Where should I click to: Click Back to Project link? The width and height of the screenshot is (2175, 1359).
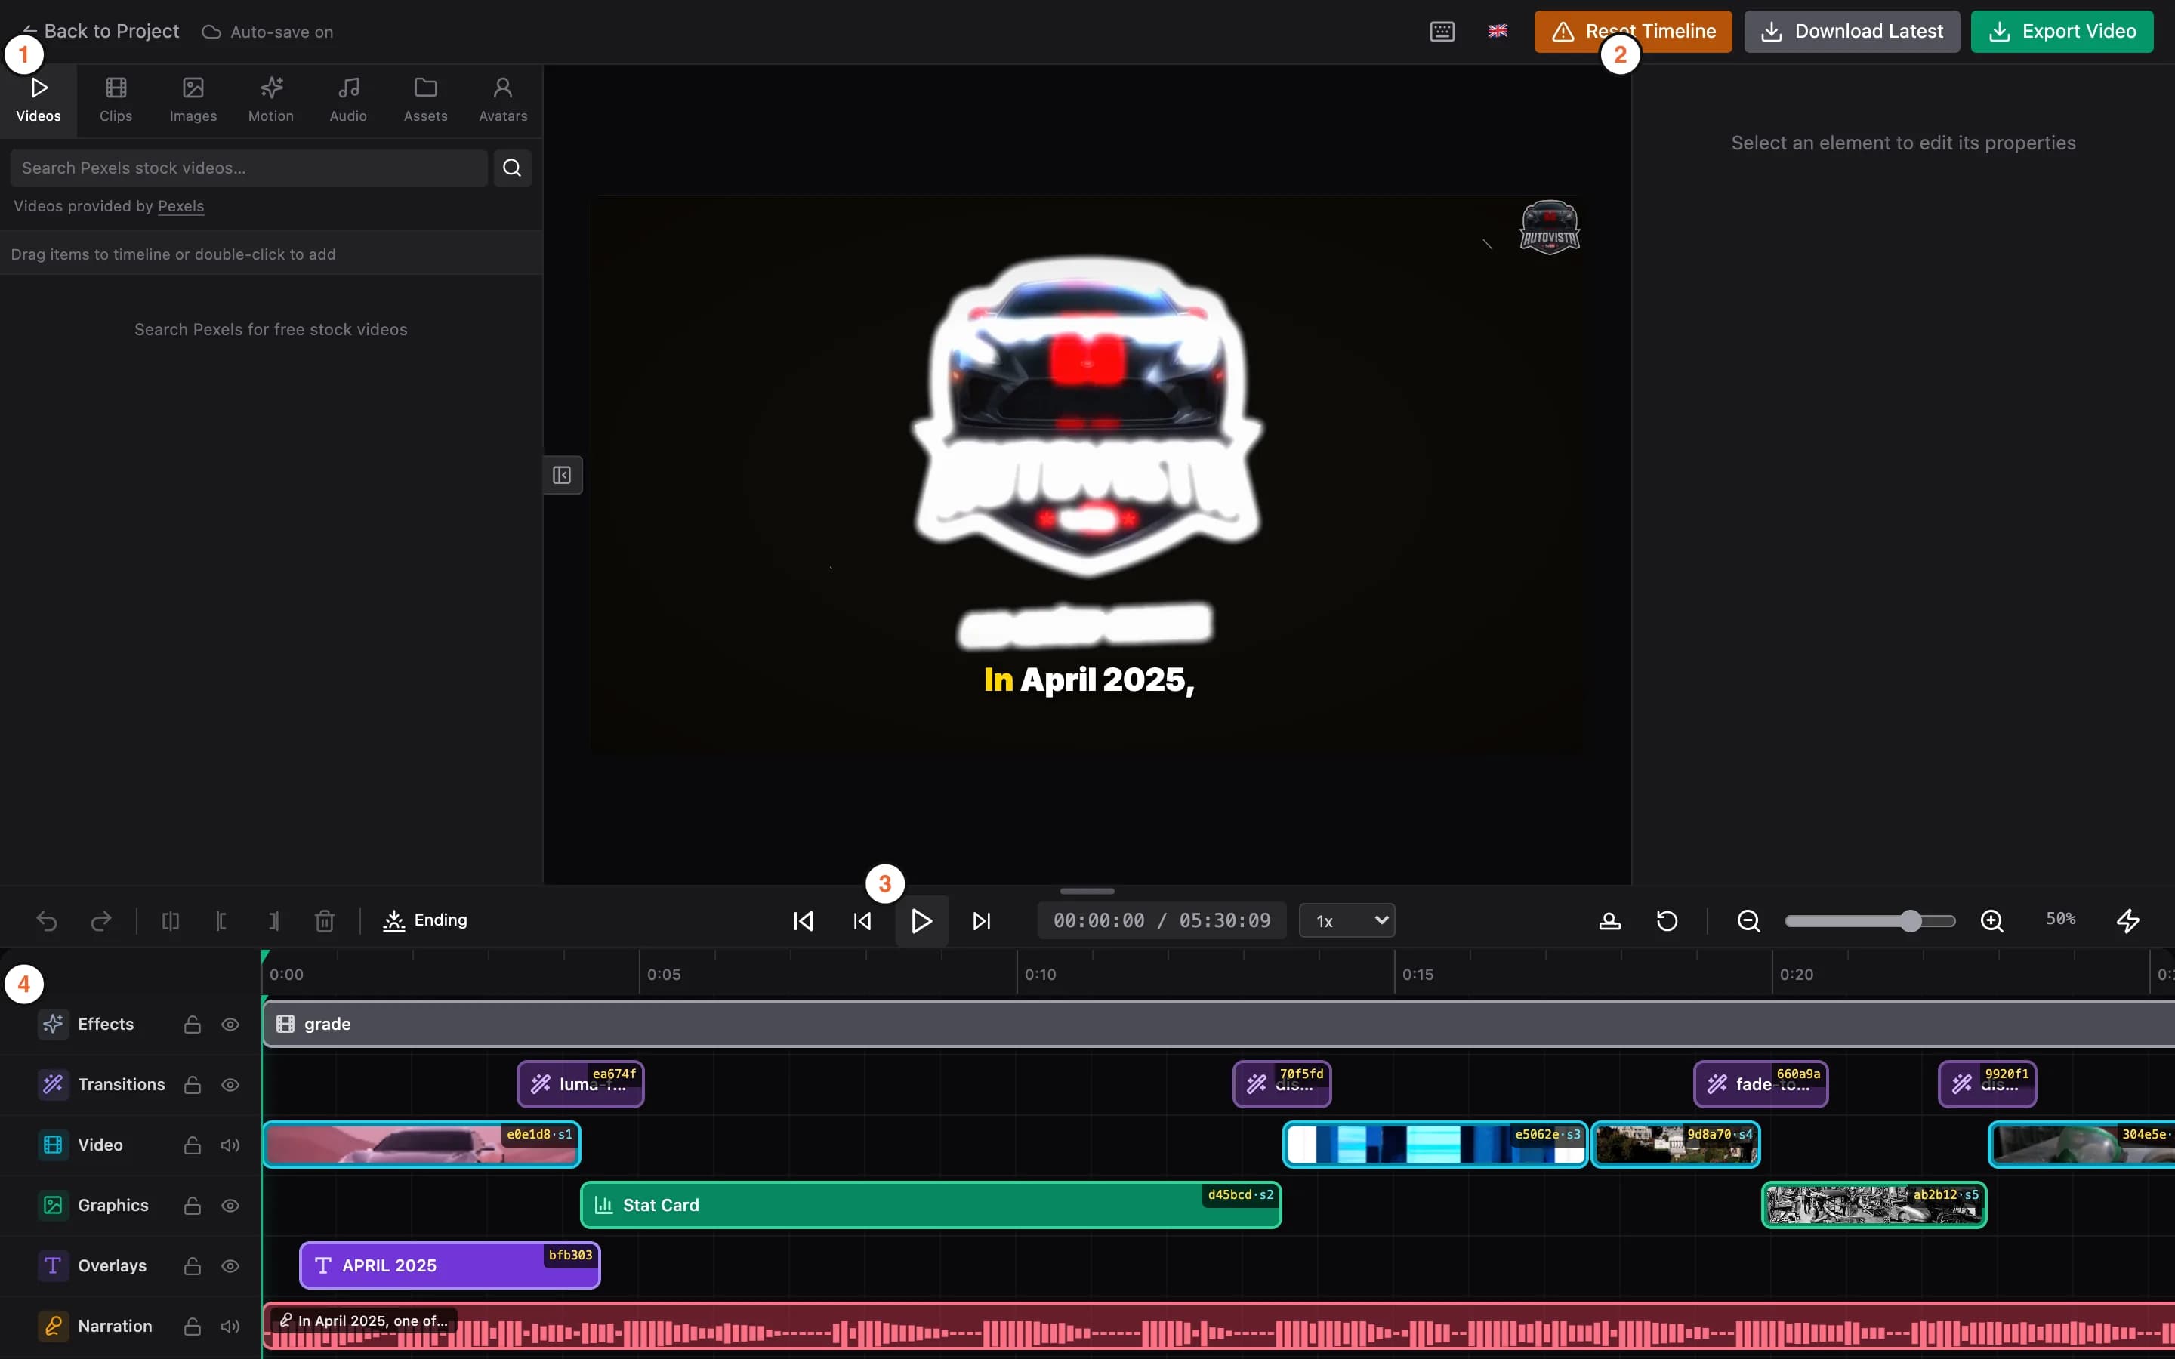click(x=100, y=32)
